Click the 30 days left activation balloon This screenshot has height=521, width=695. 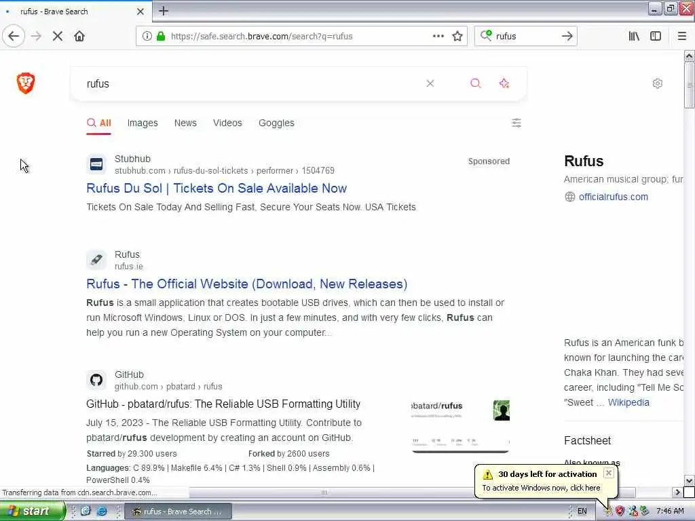tap(546, 481)
